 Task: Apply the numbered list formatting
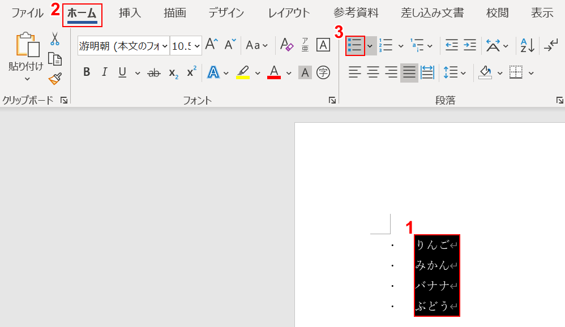[385, 45]
